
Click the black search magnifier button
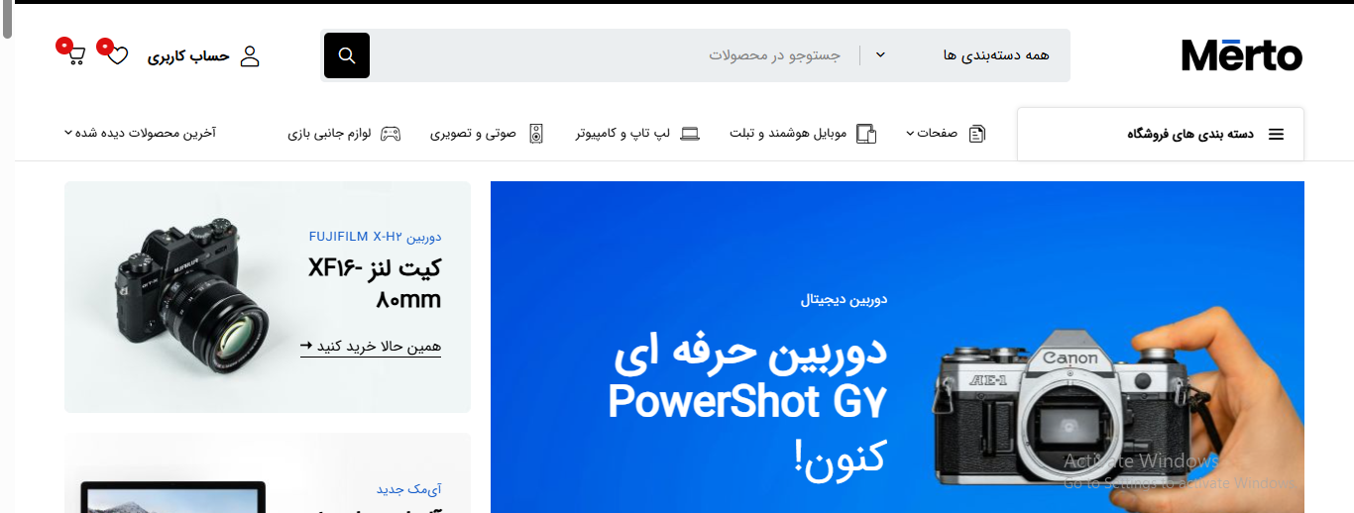click(347, 55)
